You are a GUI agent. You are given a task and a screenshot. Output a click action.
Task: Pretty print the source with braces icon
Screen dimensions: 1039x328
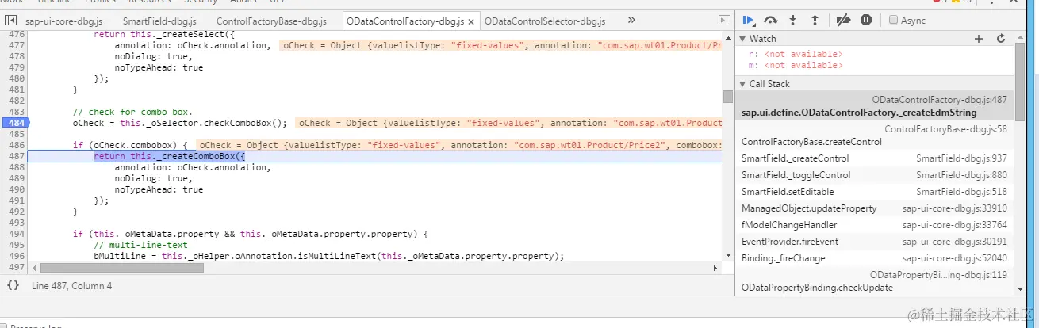[13, 285]
